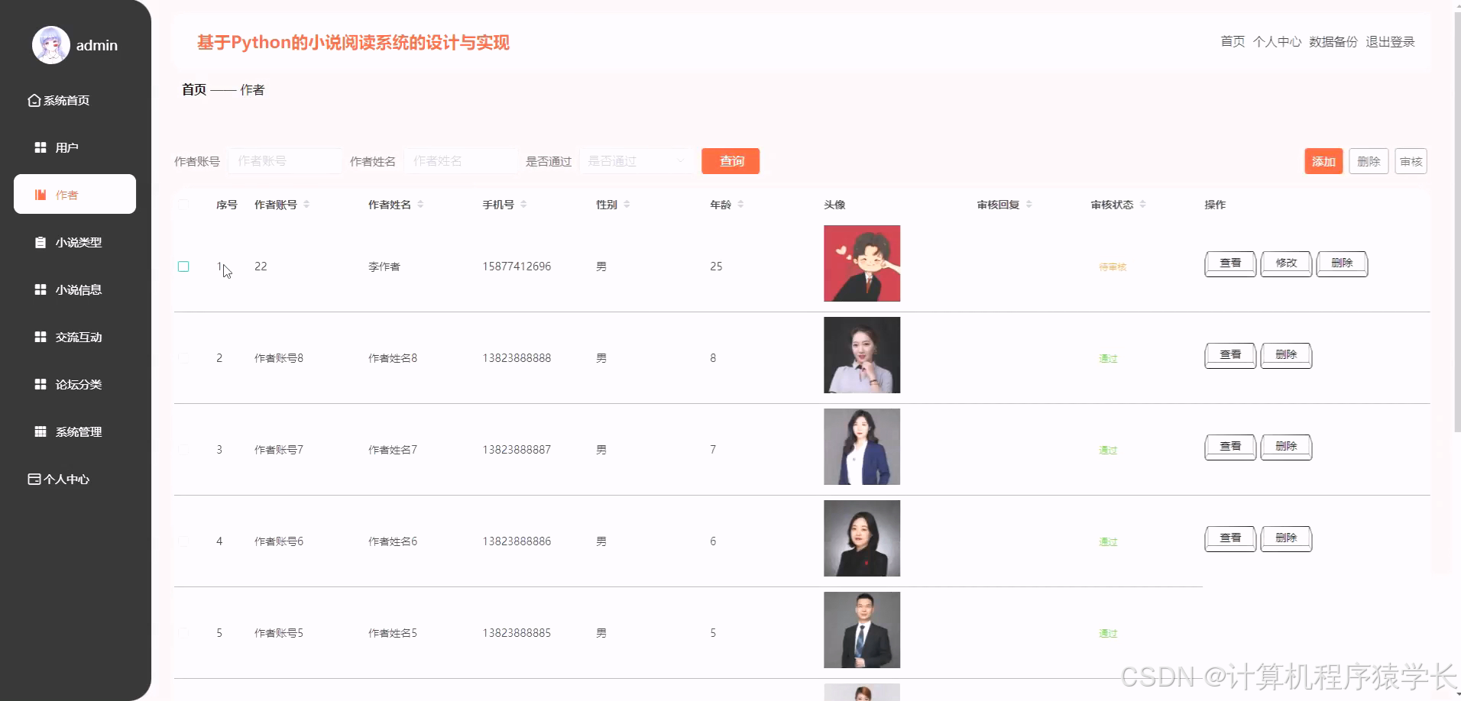The width and height of the screenshot is (1461, 701).
Task: Click 删除 in the 作者姓名7 row
Action: tap(1286, 447)
